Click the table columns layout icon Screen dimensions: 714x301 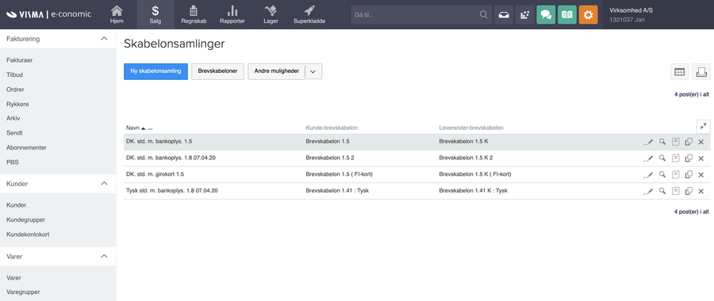pyautogui.click(x=679, y=72)
